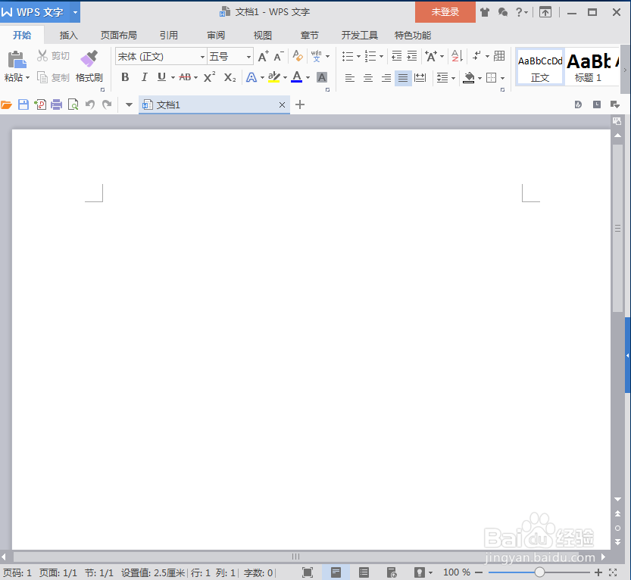Click the insert table grid icon
Image resolution: width=631 pixels, height=580 pixels.
[499, 56]
